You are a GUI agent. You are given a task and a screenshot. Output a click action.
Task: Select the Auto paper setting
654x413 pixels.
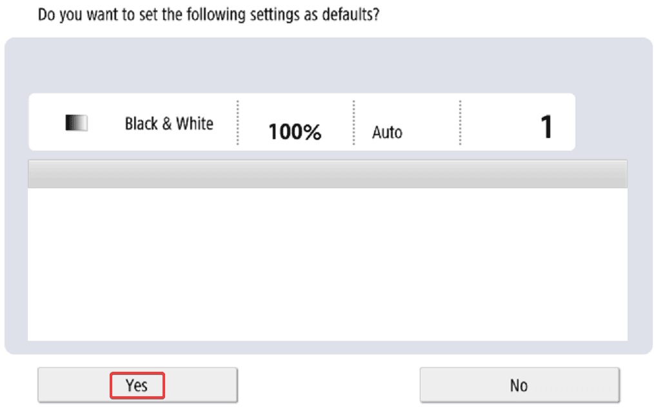pos(387,133)
